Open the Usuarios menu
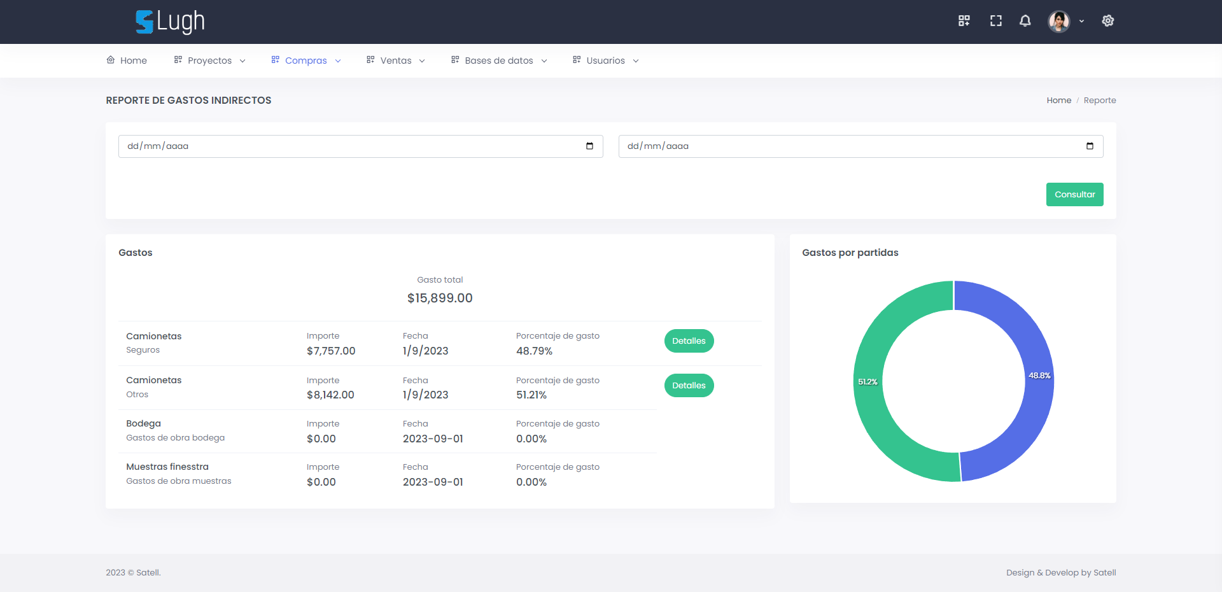Screen dimensions: 1222x592 click(605, 60)
